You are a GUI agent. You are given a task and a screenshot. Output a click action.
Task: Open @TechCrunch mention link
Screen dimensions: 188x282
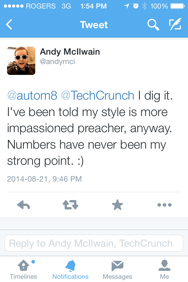click(98, 95)
